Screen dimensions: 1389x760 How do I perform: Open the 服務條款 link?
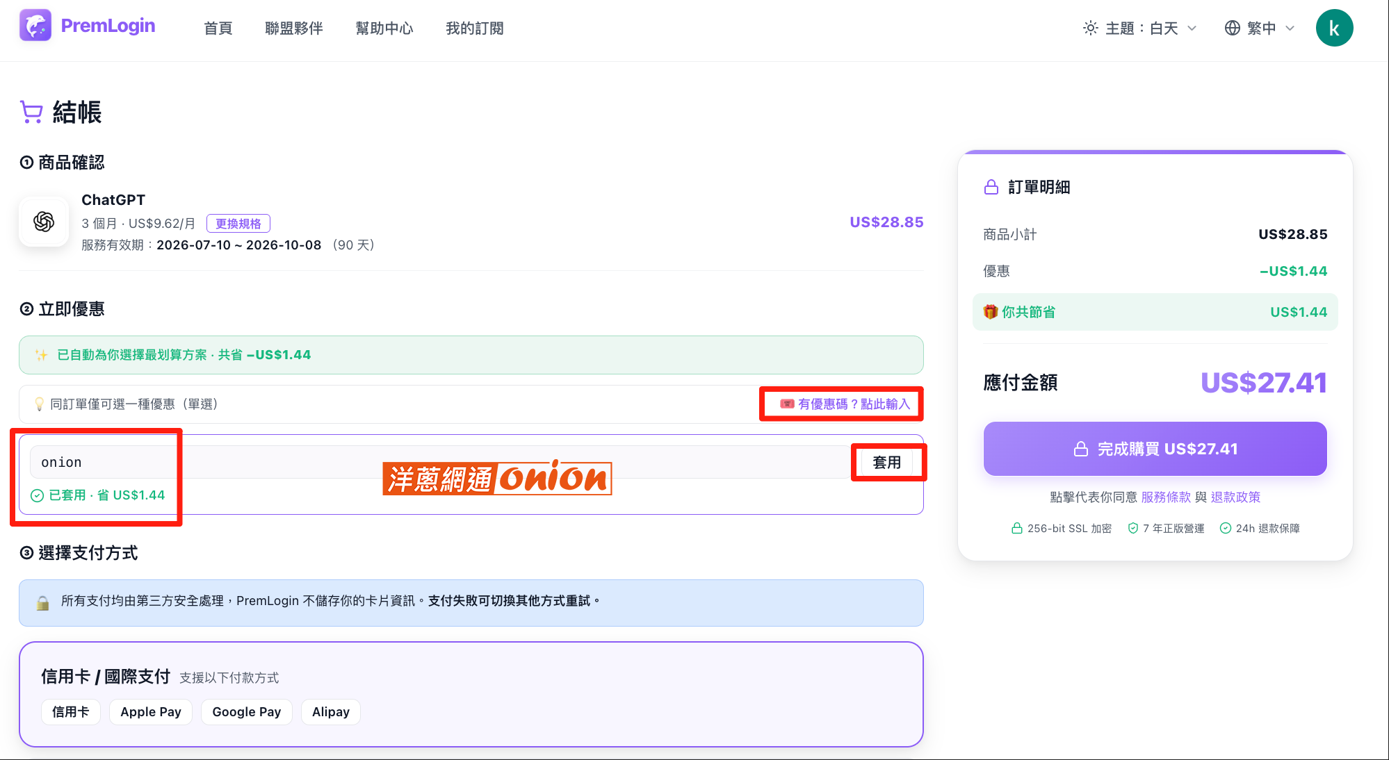click(1166, 497)
